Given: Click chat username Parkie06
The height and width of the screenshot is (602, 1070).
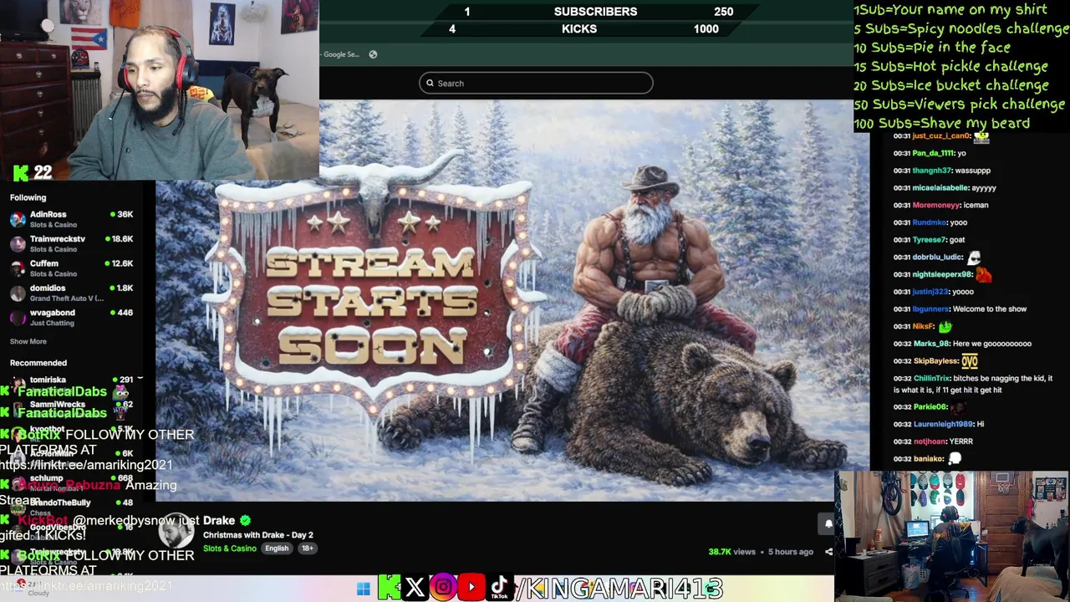Looking at the screenshot, I should [930, 407].
